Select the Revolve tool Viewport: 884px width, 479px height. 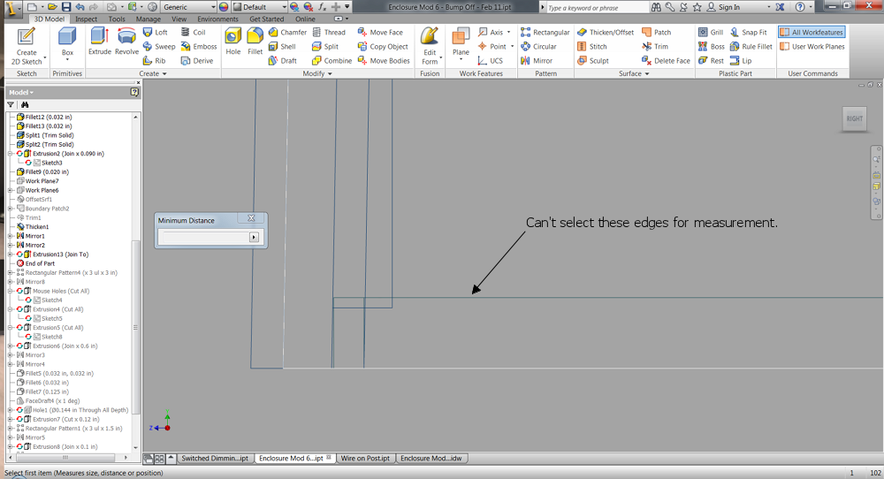pos(126,42)
